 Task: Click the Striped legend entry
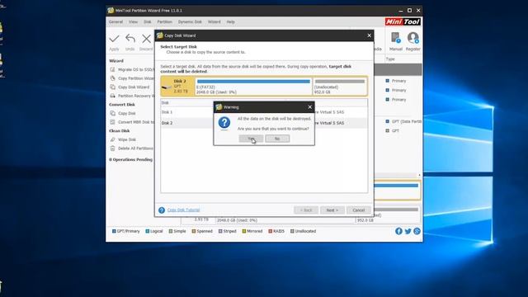[228, 231]
